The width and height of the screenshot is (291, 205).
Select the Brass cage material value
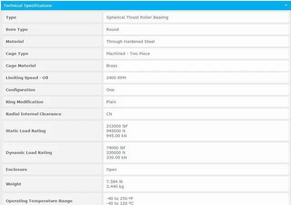(112, 65)
